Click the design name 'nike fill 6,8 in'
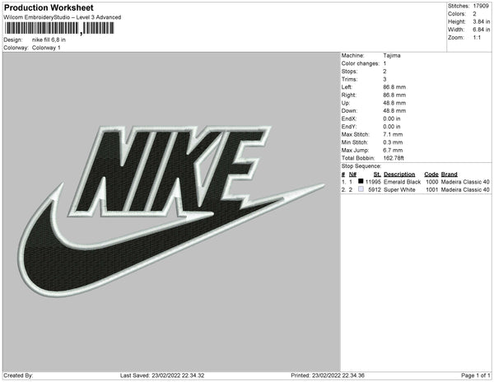Screen dimensions: 494x382 pos(49,40)
